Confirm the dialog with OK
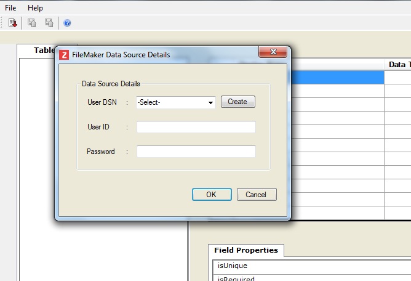The image size is (411, 281). click(212, 194)
